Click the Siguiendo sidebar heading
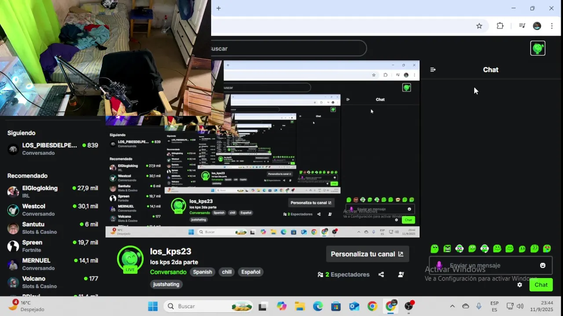 coord(22,133)
